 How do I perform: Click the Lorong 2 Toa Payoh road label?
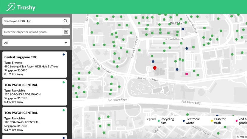[135, 47]
